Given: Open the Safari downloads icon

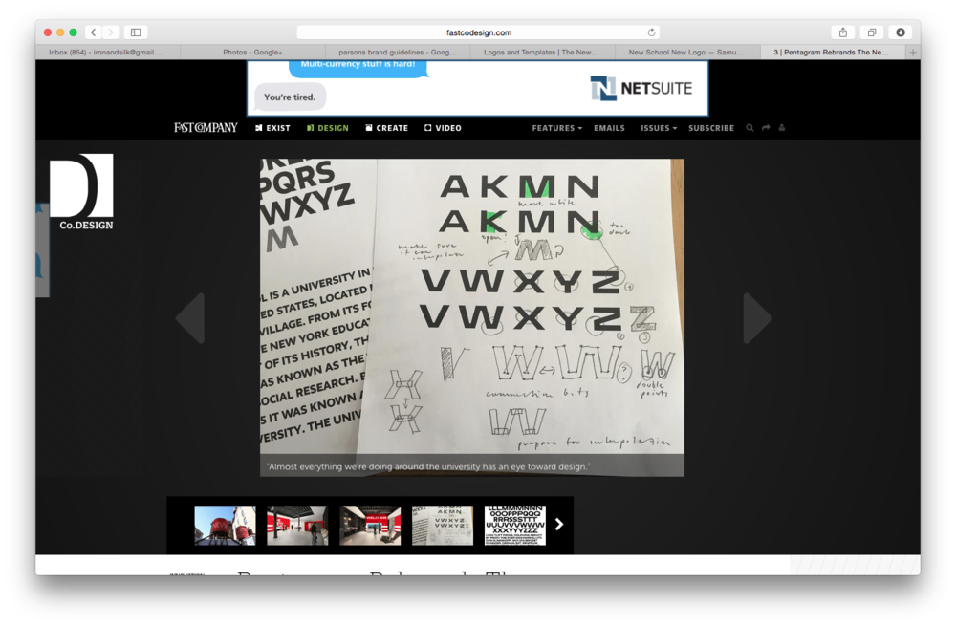Looking at the screenshot, I should pyautogui.click(x=900, y=32).
